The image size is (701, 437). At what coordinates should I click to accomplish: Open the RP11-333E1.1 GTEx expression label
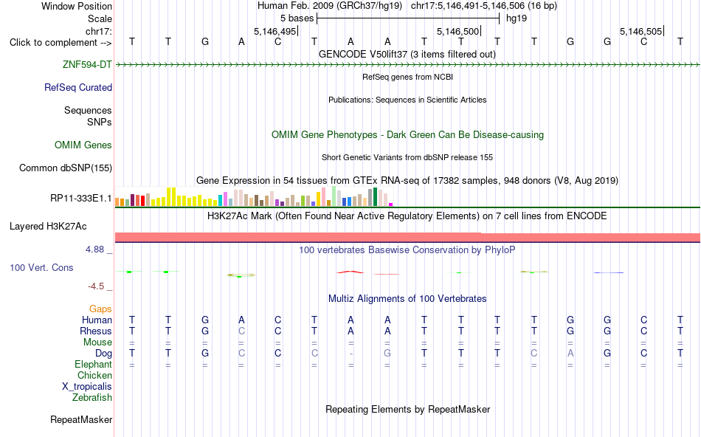[x=81, y=198]
